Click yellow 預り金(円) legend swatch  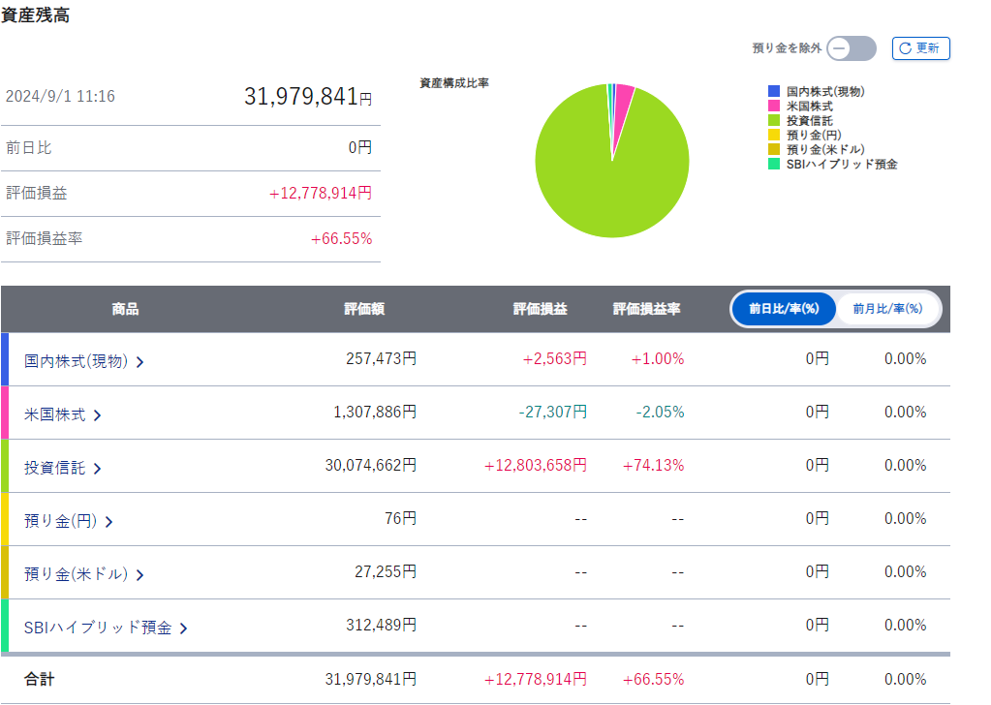(x=774, y=135)
